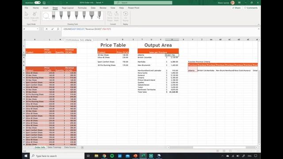Open the notification center icon
283x159 pixels.
pos(256,156)
